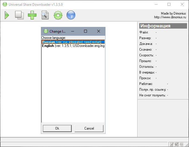
Task: Click Cancel in Change language dialog
Action: (89, 128)
